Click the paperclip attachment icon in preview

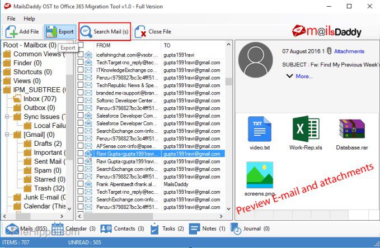329,51
